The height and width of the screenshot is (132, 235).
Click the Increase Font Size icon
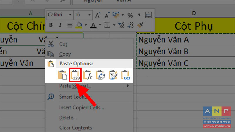(x=98, y=15)
